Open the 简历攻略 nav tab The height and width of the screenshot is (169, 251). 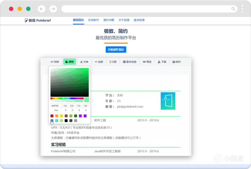click(109, 20)
